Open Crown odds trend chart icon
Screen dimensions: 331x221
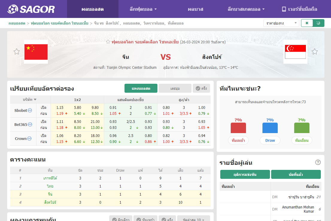coord(29,138)
